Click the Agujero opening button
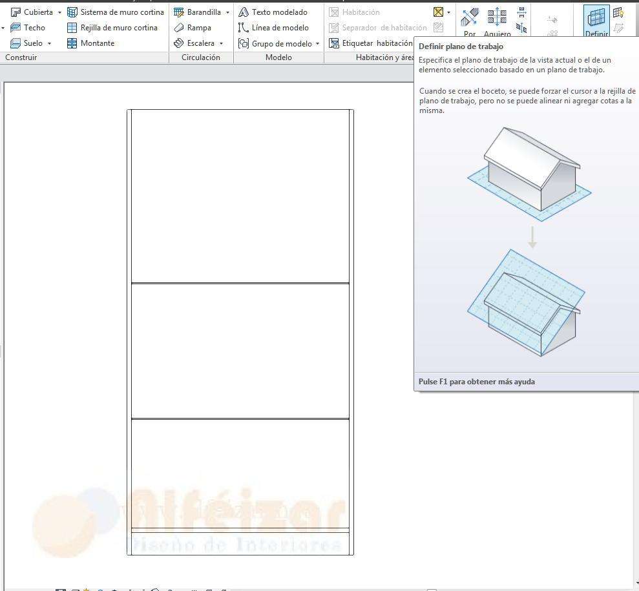 pos(497,22)
